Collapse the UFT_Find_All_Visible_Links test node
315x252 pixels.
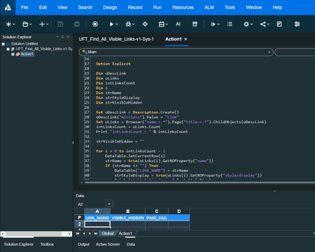coord(8,49)
